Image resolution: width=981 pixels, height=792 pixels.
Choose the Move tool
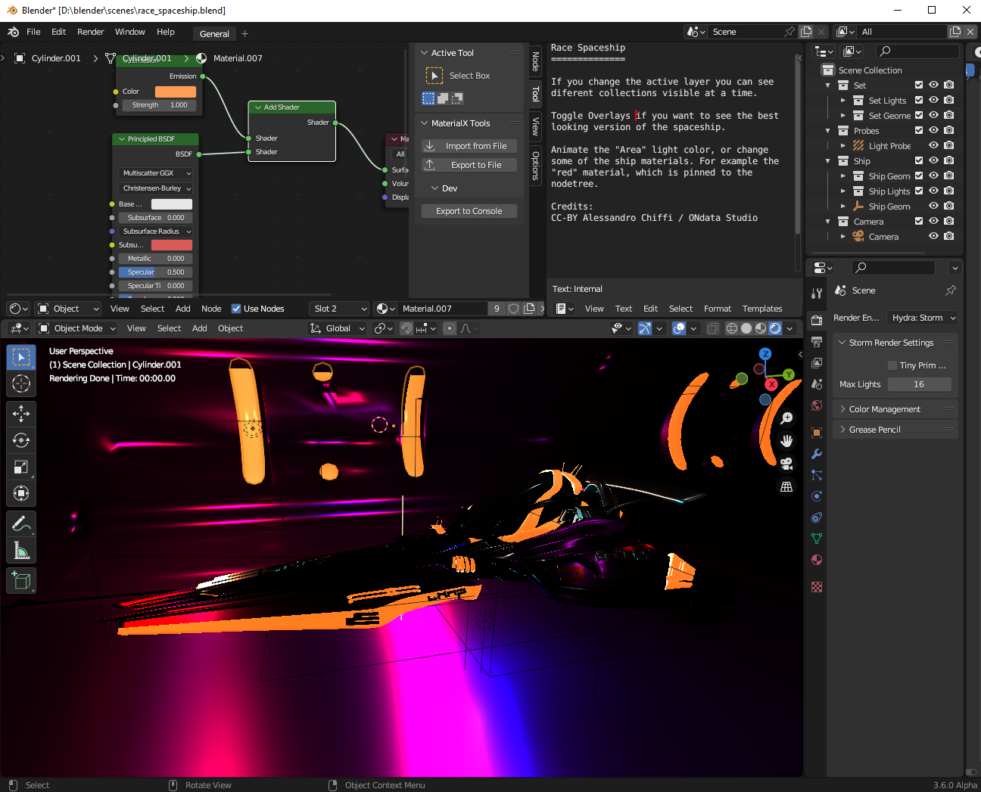[21, 413]
